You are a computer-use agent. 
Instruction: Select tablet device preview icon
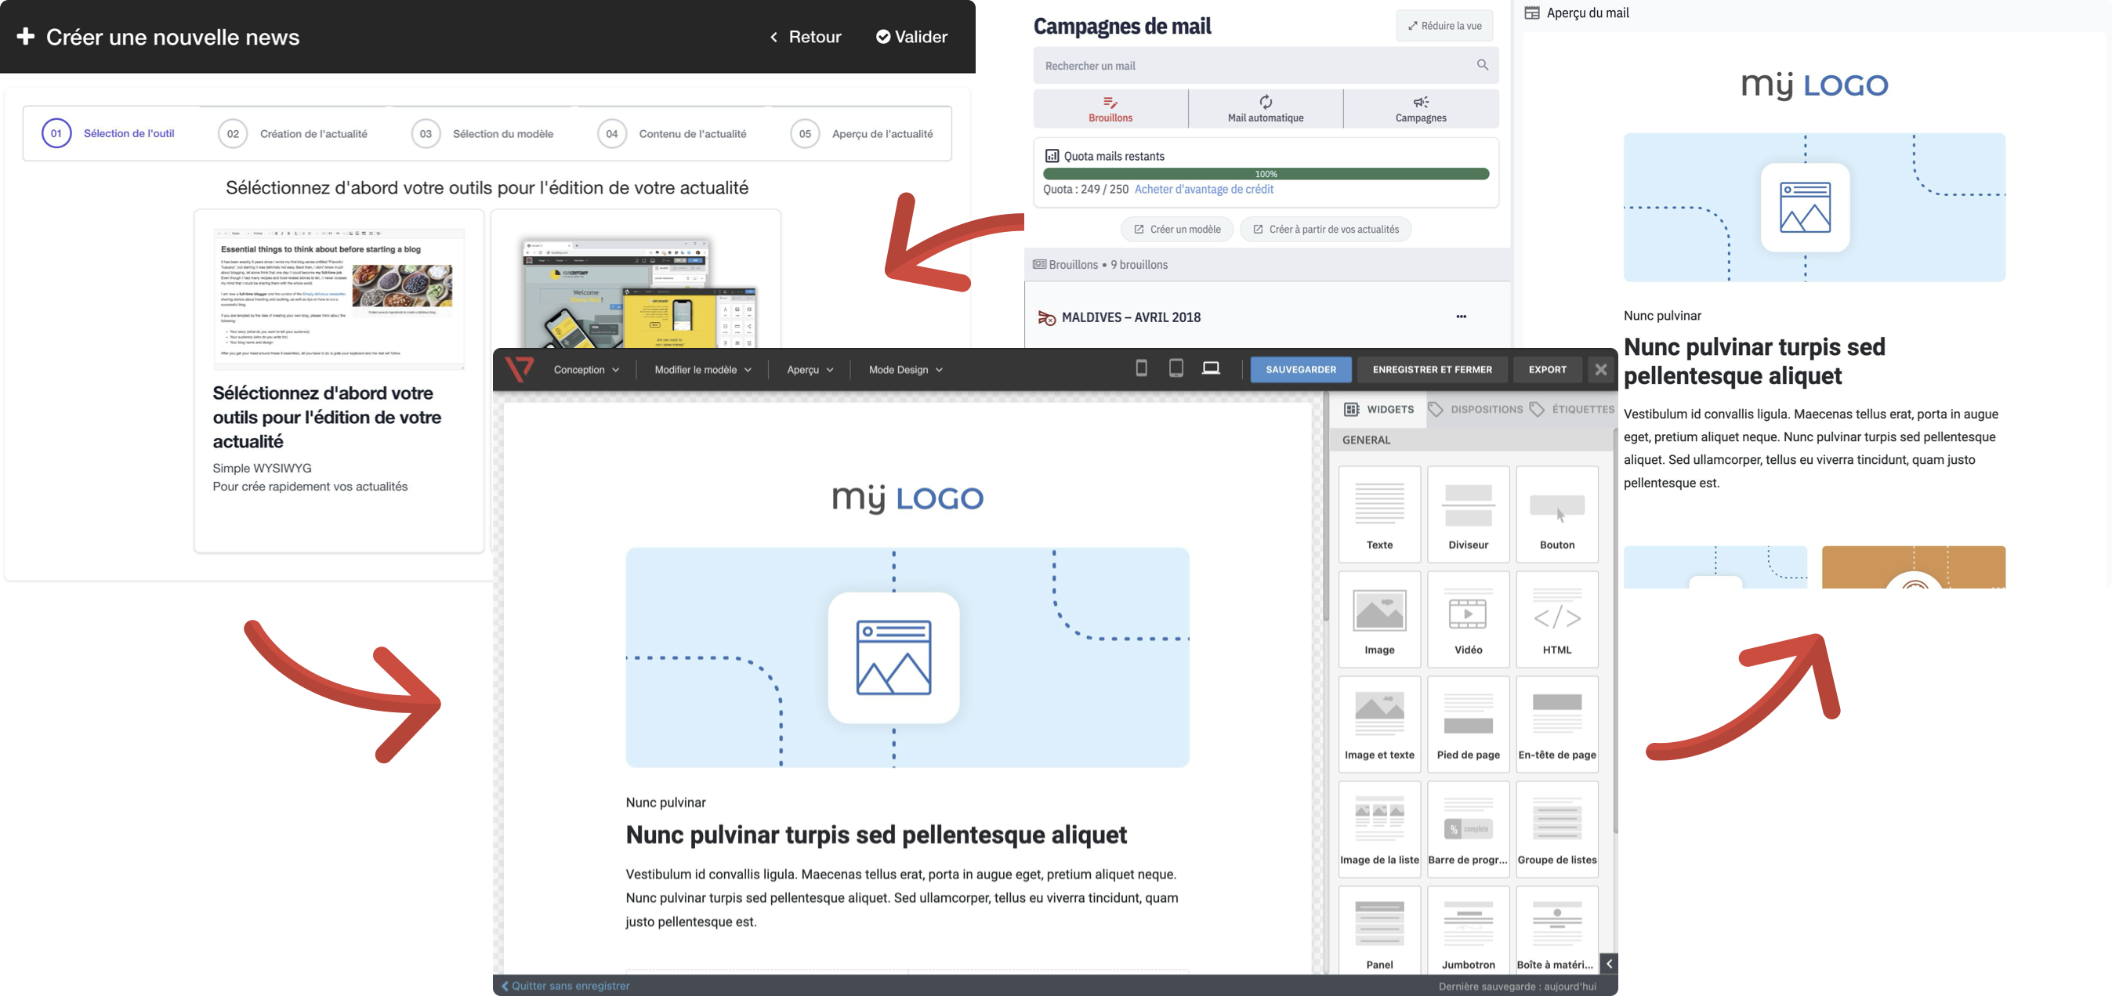point(1176,369)
